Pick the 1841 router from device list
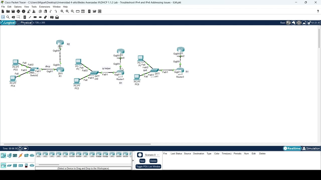Viewport: 321px width, 180px height. (112, 155)
